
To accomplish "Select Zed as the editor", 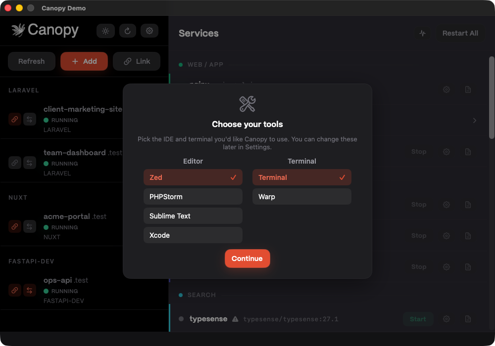I will (193, 177).
